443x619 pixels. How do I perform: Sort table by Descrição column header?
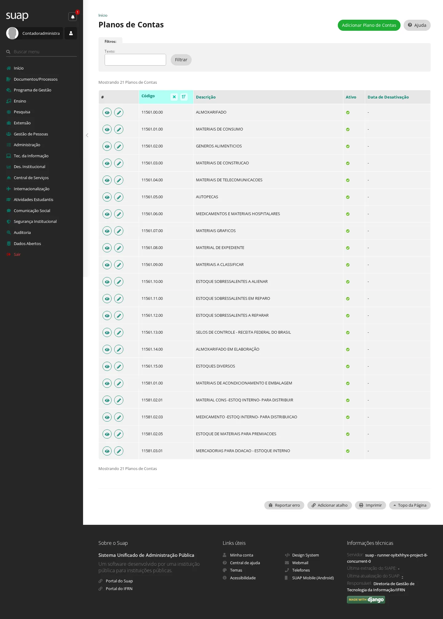pos(206,97)
